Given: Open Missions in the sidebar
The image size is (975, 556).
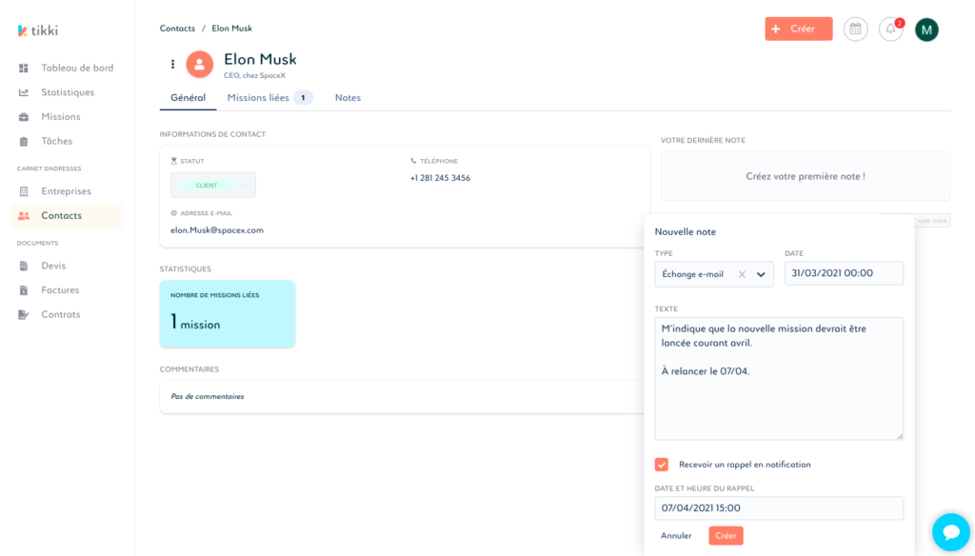Looking at the screenshot, I should tap(60, 117).
